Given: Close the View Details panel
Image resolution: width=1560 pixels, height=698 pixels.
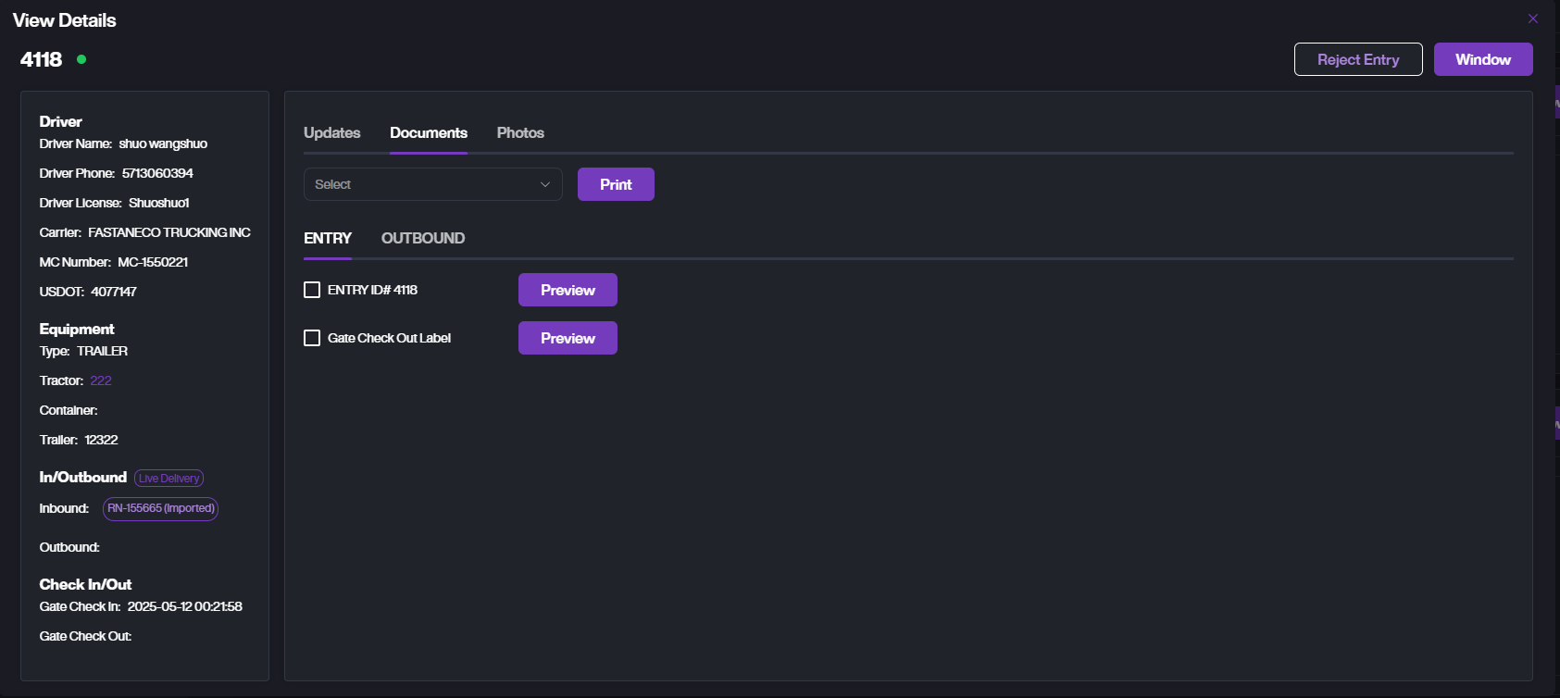Looking at the screenshot, I should coord(1532,19).
